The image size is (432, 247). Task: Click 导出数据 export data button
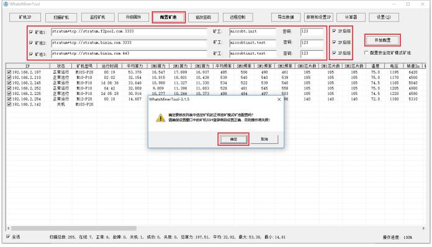point(286,17)
